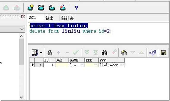Click the ID column header

[49, 60]
